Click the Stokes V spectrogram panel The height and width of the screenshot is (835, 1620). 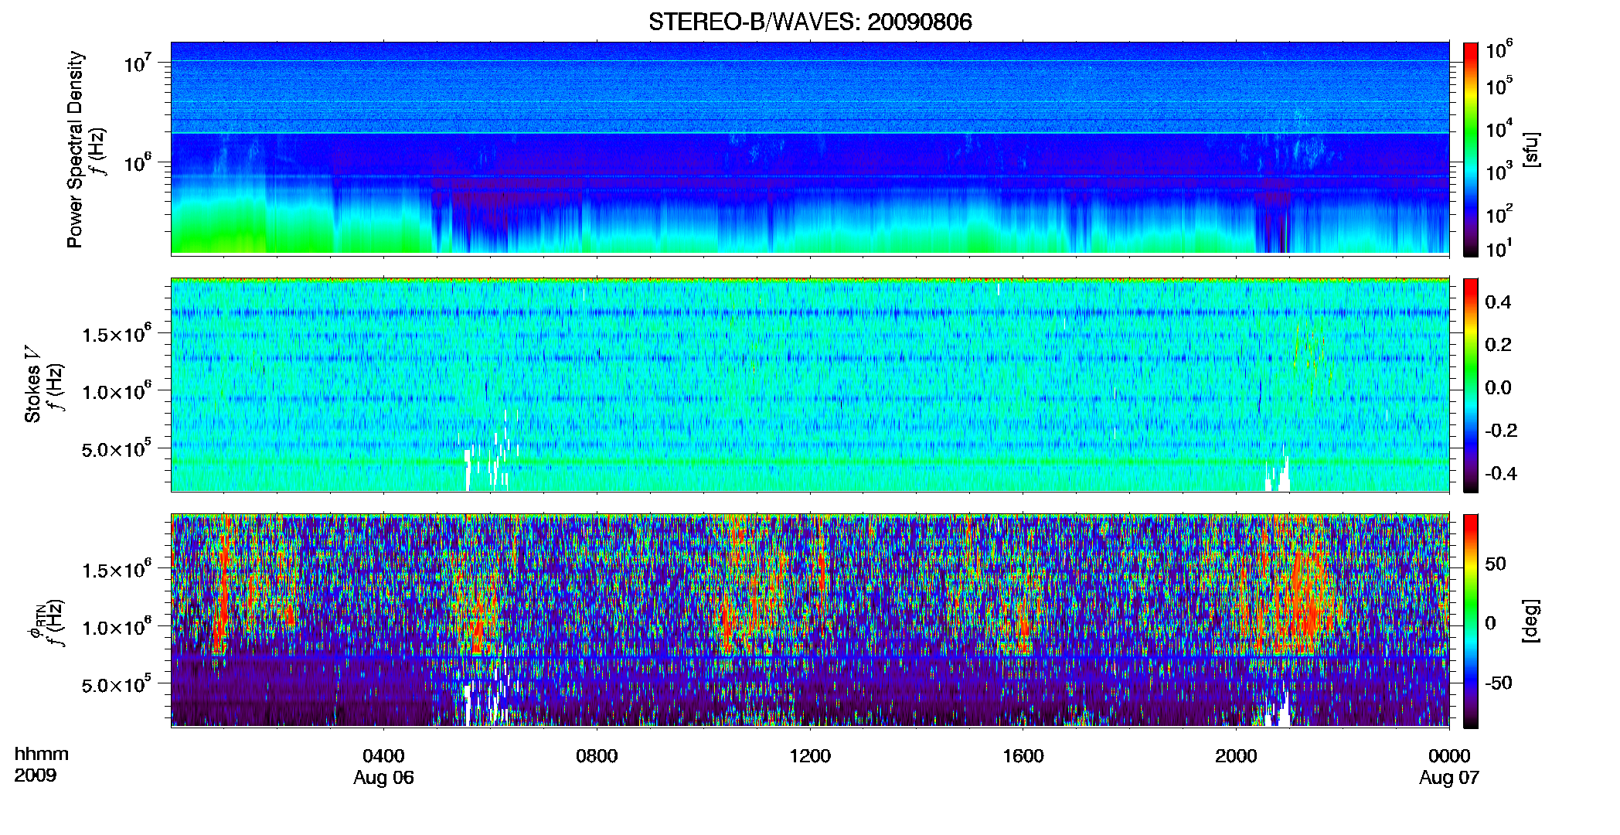tap(810, 384)
